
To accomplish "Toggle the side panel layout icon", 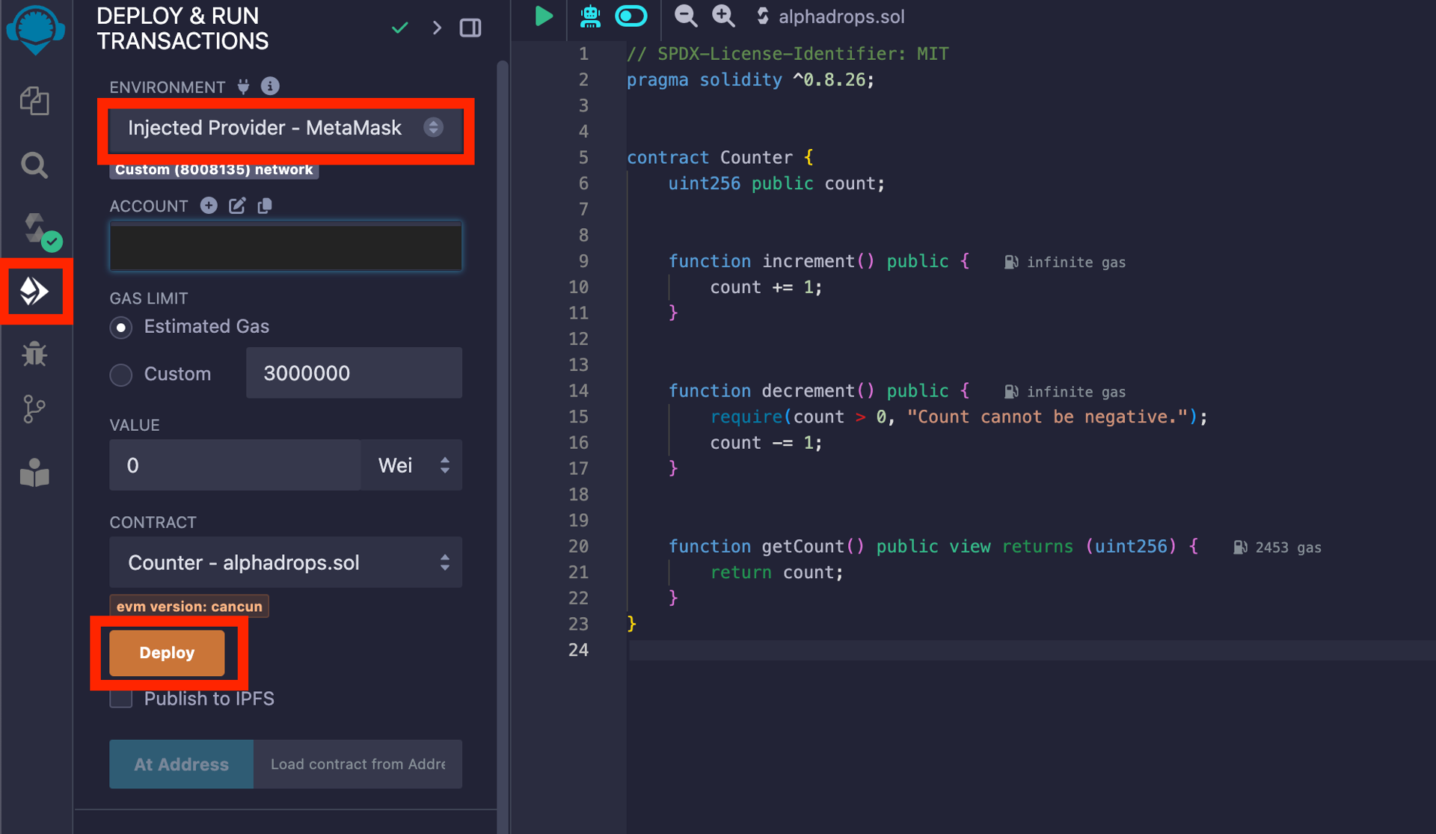I will (470, 28).
